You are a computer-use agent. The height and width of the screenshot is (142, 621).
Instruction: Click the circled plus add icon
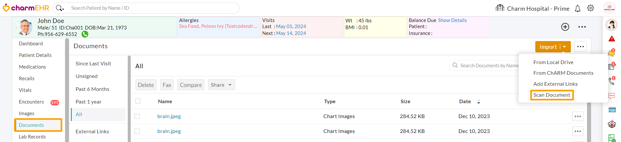[565, 27]
